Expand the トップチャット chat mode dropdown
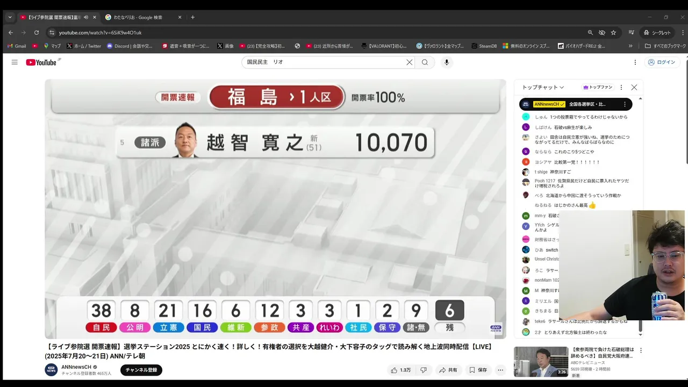688x387 pixels. coord(543,87)
